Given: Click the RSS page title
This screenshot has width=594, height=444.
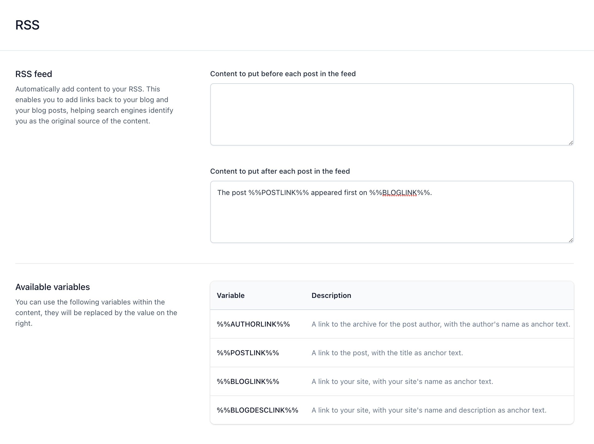Looking at the screenshot, I should point(27,25).
